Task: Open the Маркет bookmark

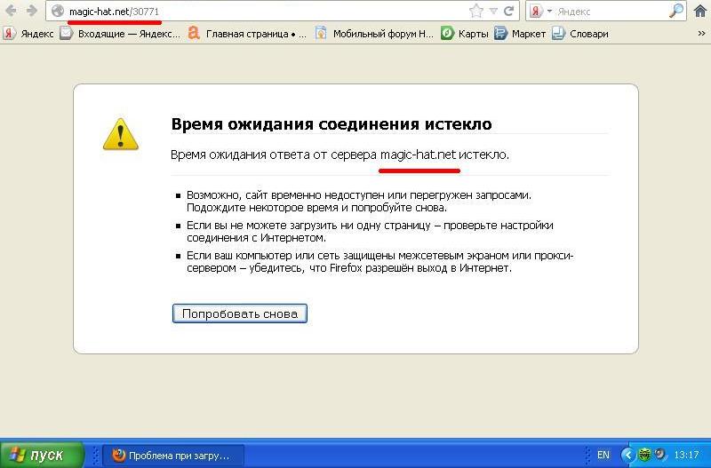Action: coord(520,34)
